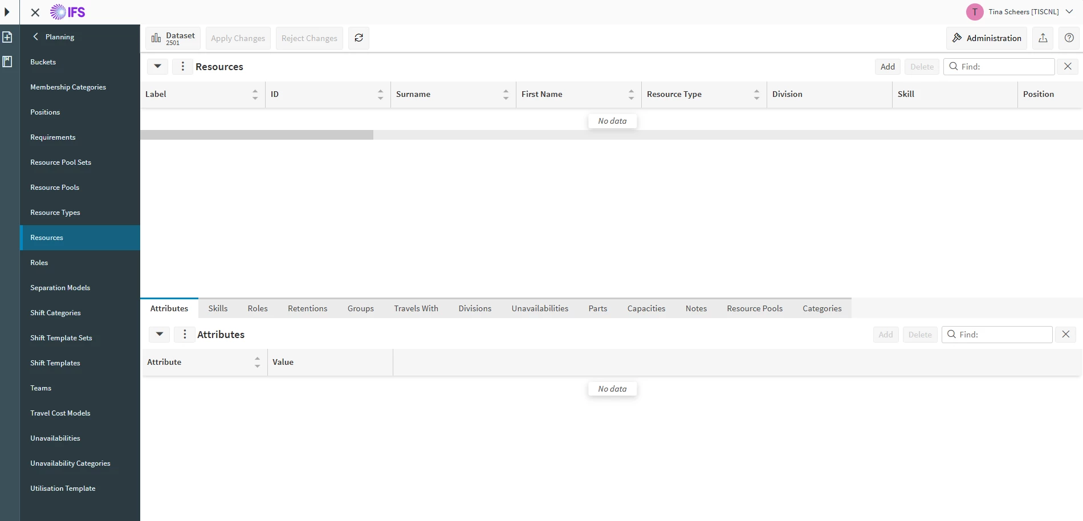Focus the Resources Find search field
Viewport: 1083px width, 521px height.
click(999, 67)
